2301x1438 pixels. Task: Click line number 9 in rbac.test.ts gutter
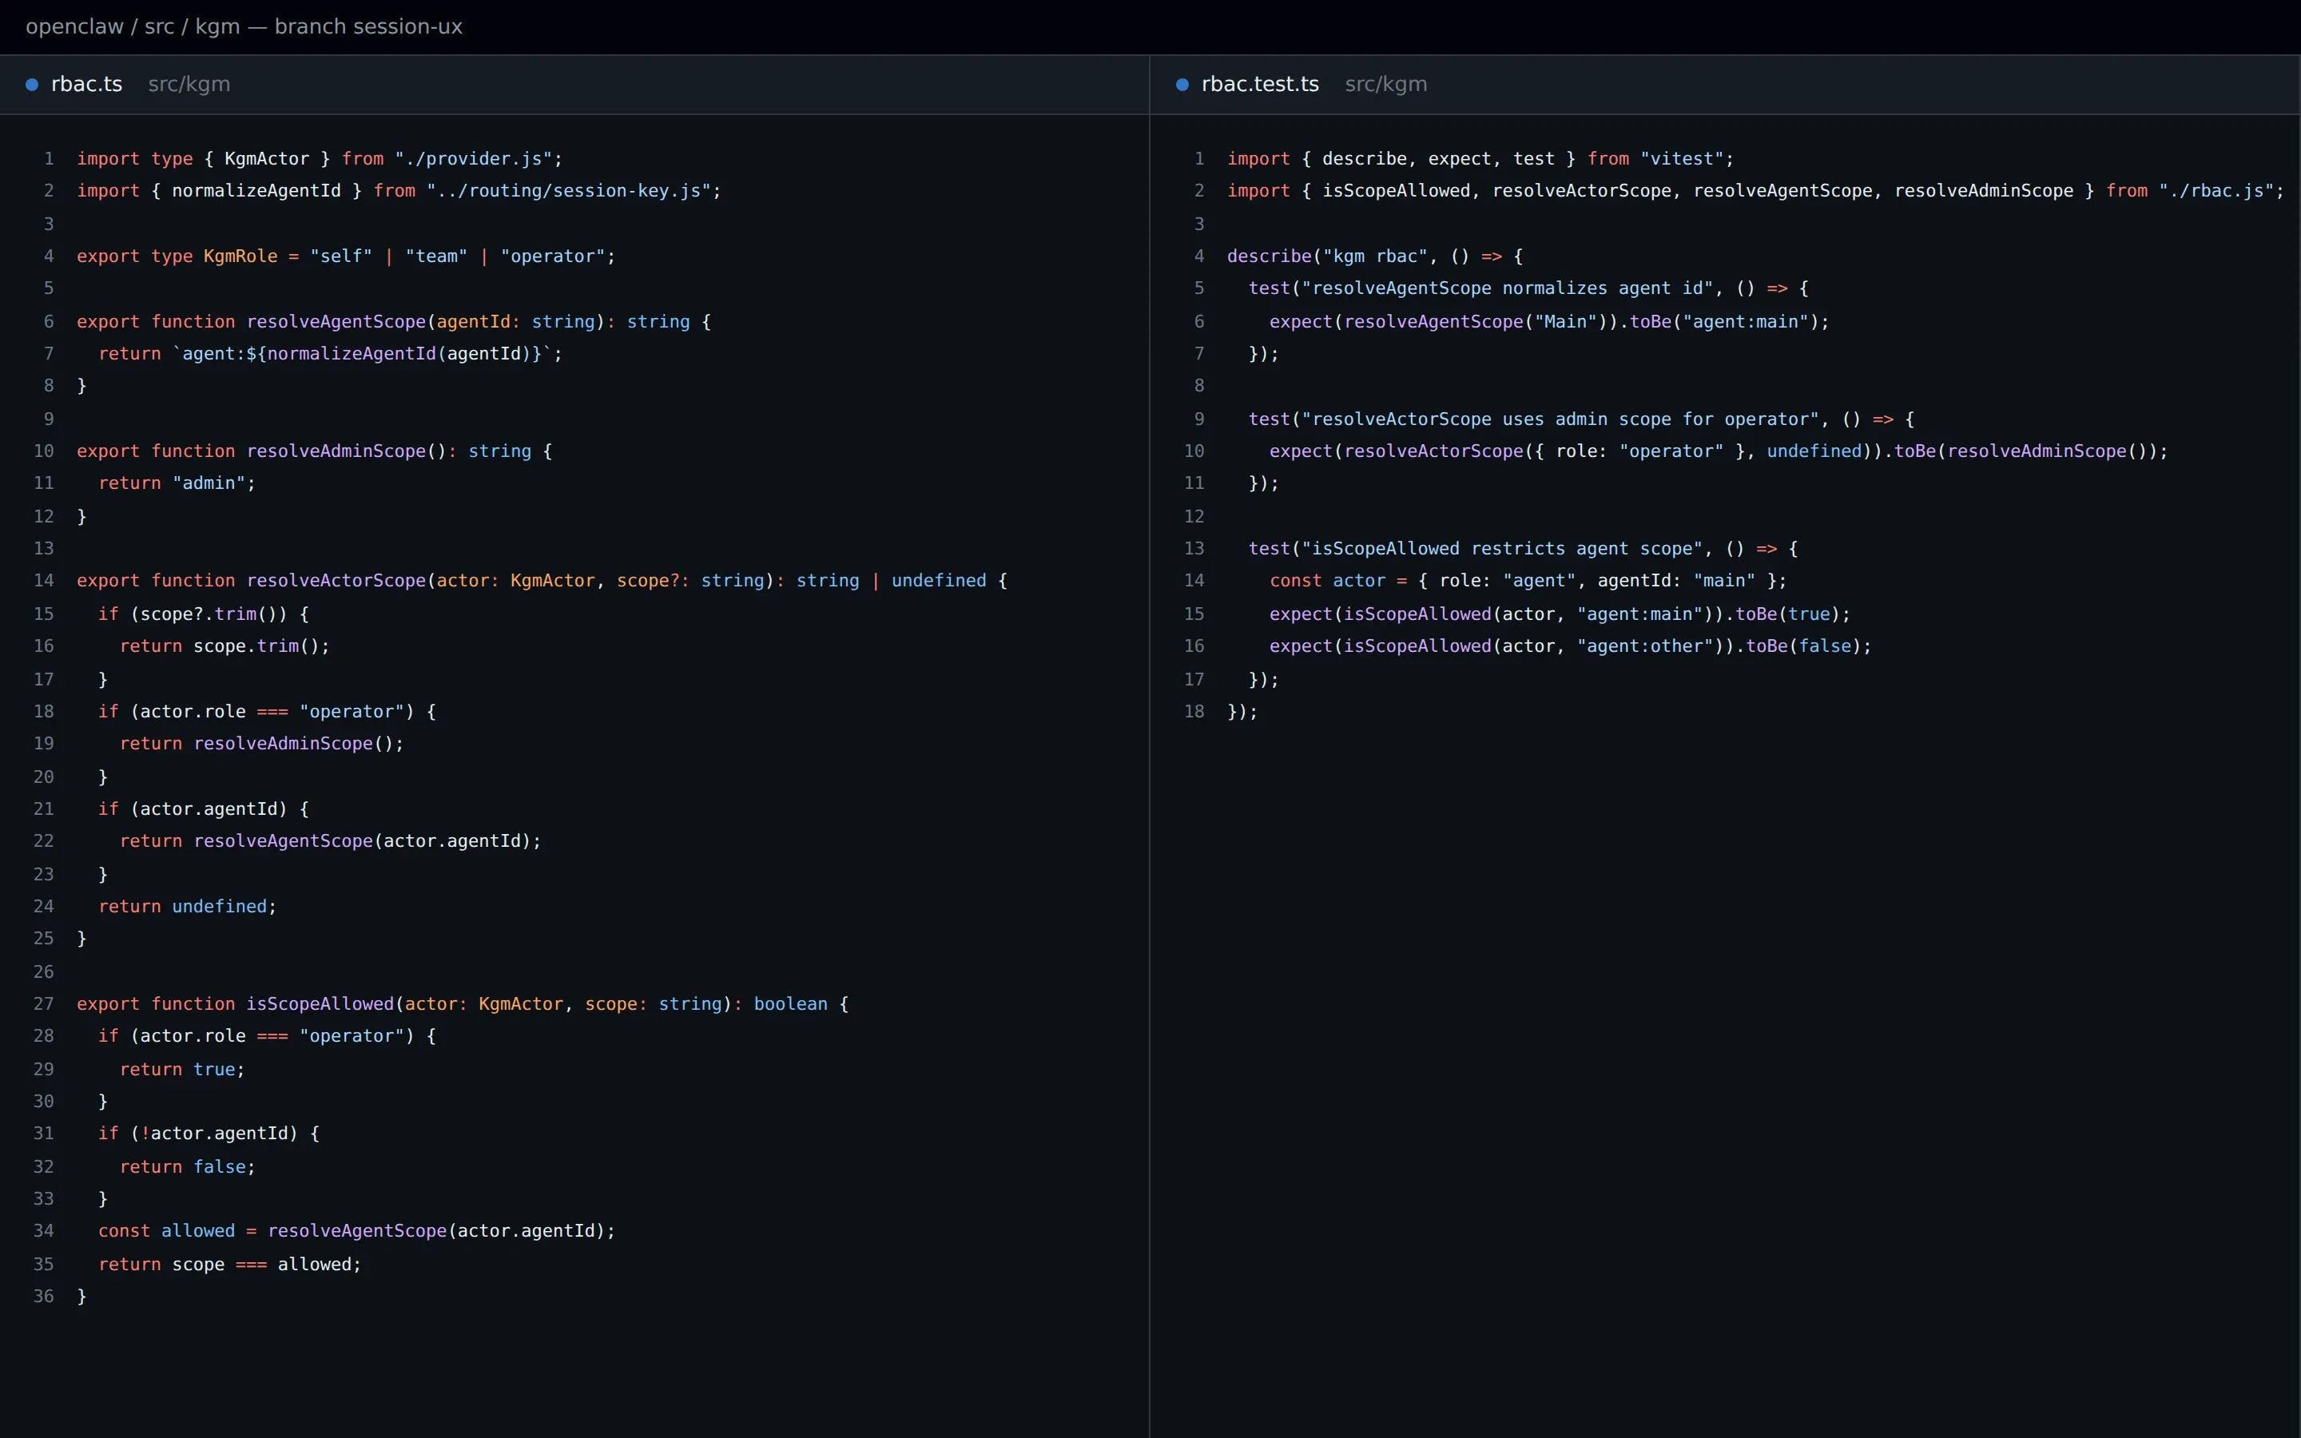pos(1199,419)
